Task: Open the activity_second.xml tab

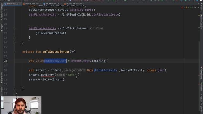Action: [x=74, y=3]
